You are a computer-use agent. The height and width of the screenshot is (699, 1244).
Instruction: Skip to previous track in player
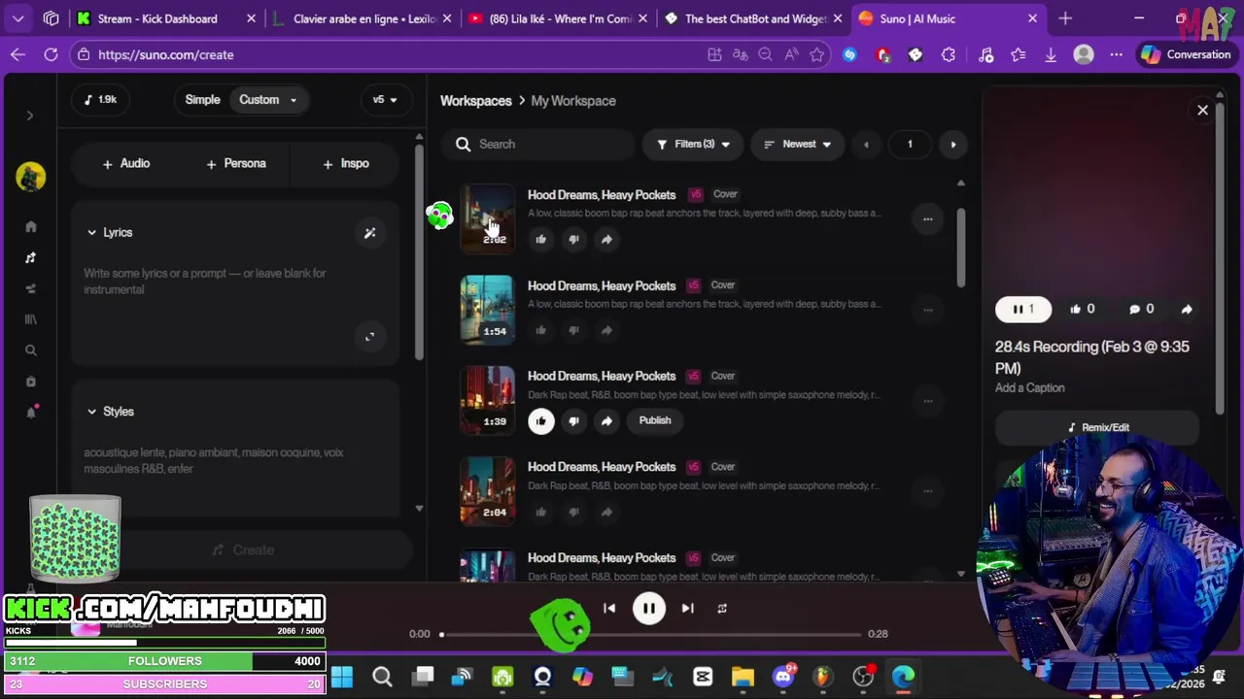(609, 609)
